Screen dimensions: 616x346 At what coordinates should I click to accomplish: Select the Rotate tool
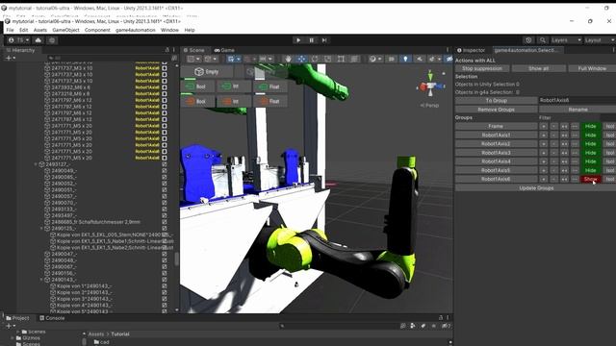click(x=315, y=59)
